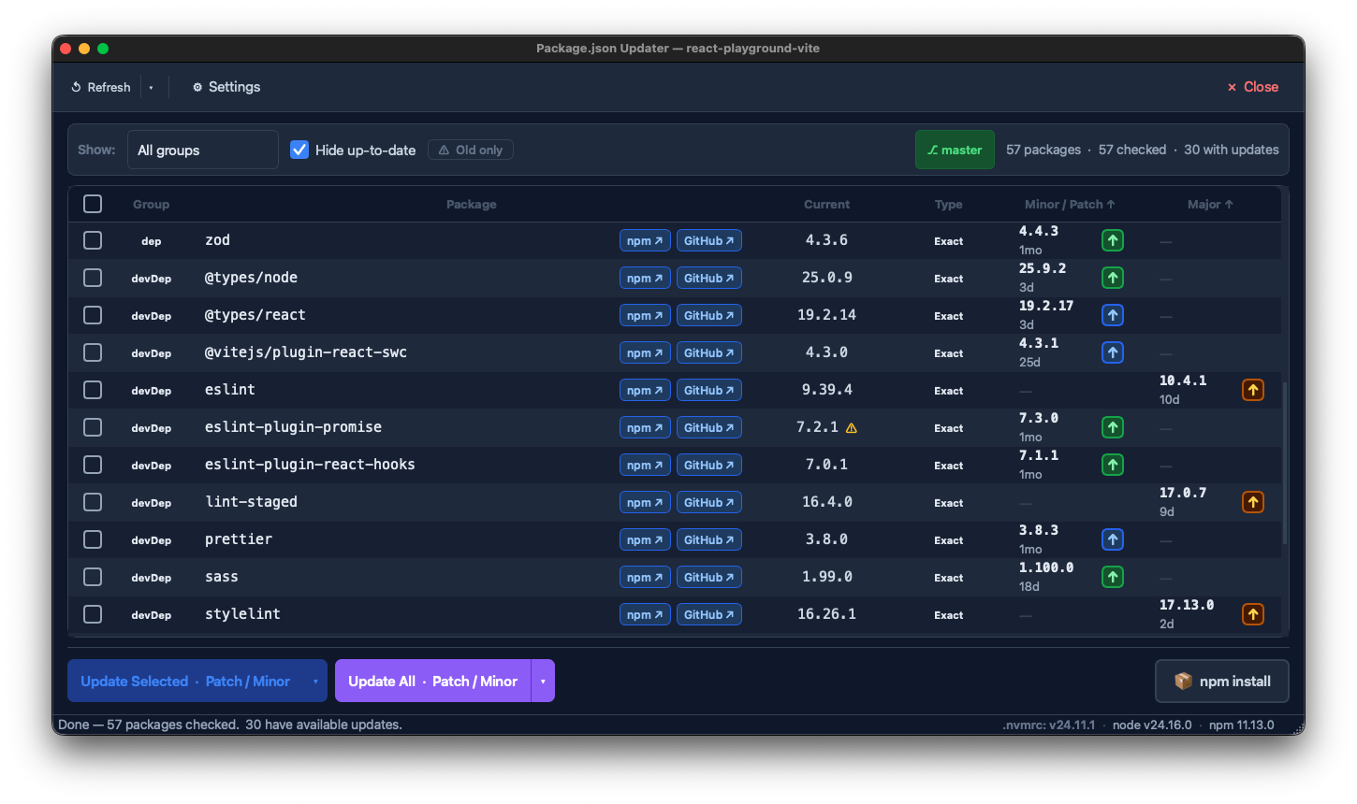Click warning icon next to 7.2.1
The width and height of the screenshot is (1357, 804).
click(852, 428)
